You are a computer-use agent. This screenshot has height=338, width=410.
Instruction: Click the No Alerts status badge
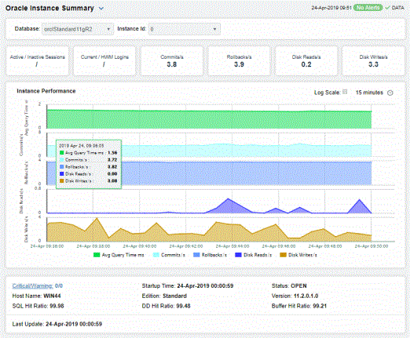coord(368,8)
